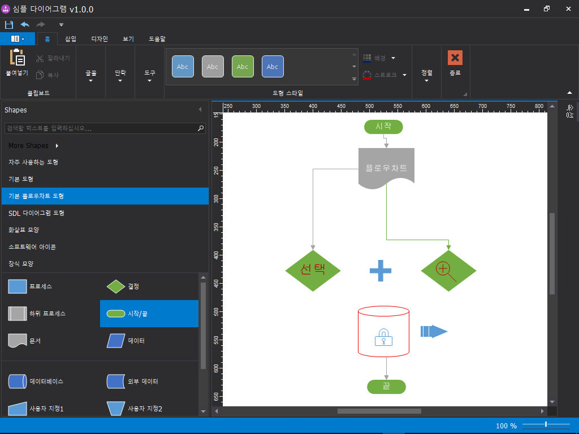Select 화살표 모양 category
This screenshot has width=579, height=434.
coord(105,230)
